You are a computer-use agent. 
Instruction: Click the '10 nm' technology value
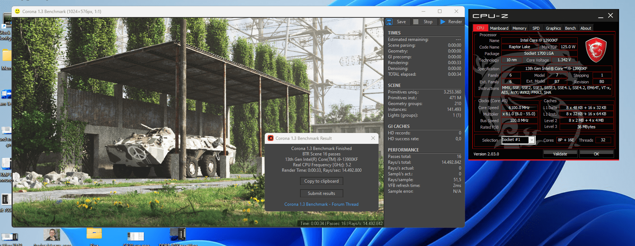pos(511,60)
